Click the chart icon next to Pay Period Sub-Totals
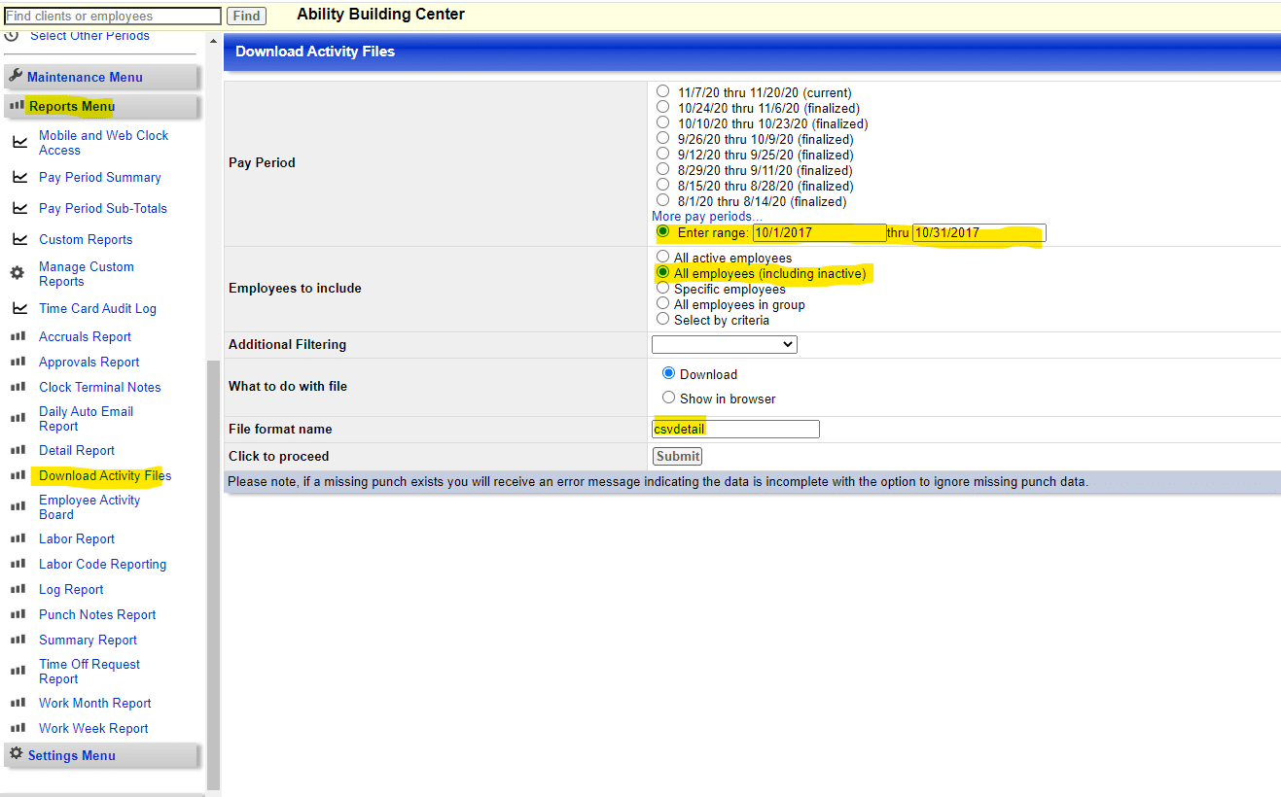1281x797 pixels. coord(19,209)
